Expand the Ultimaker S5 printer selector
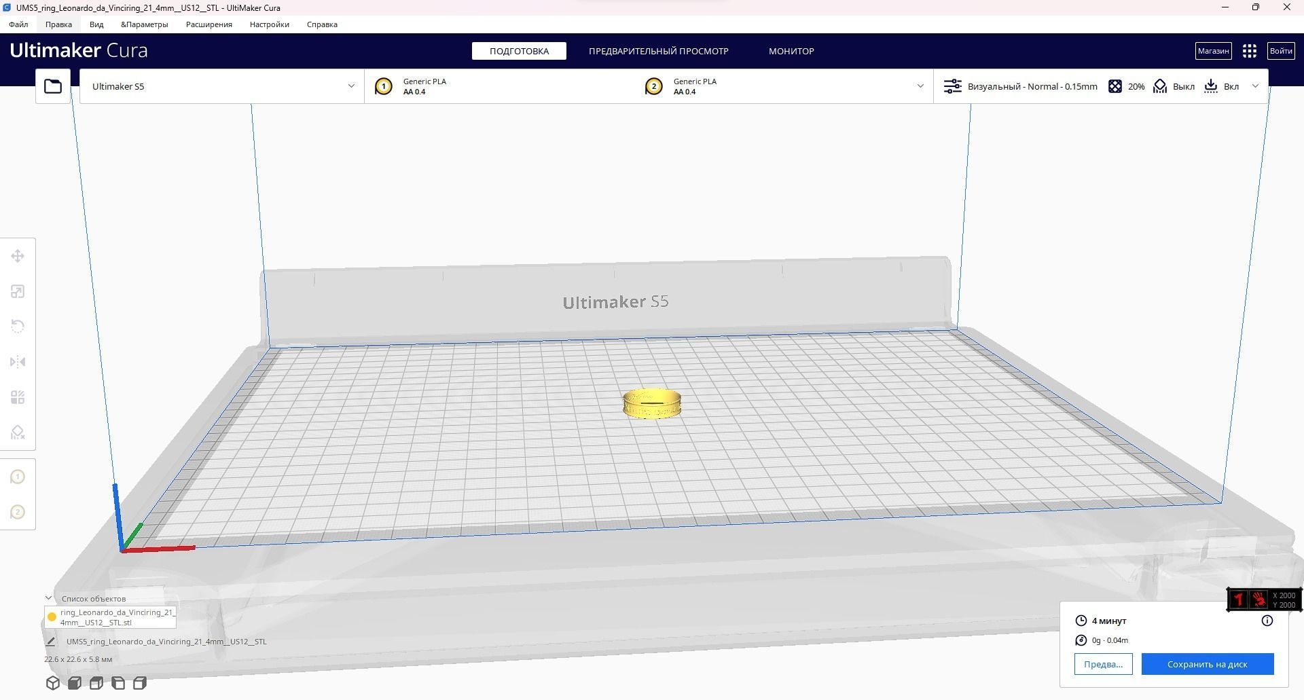Screen dimensions: 1304x700 (222, 86)
